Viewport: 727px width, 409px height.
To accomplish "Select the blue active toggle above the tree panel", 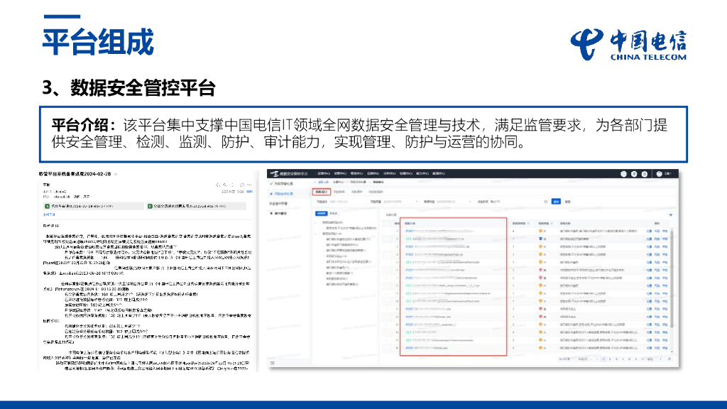I will pyautogui.click(x=322, y=213).
